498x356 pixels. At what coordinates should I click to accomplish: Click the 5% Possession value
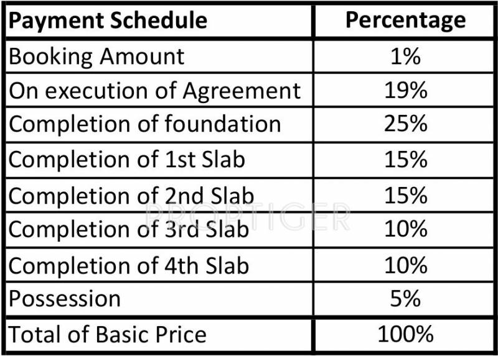[405, 299]
